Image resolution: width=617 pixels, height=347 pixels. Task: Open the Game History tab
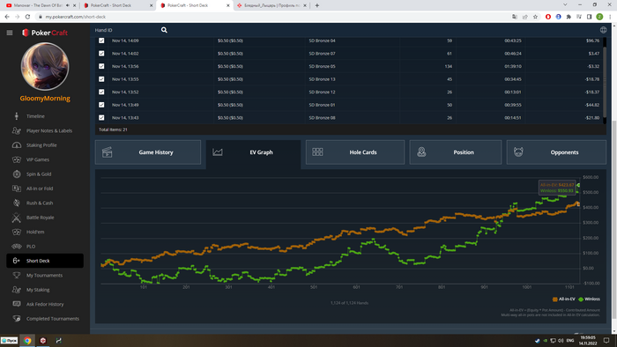click(x=148, y=152)
